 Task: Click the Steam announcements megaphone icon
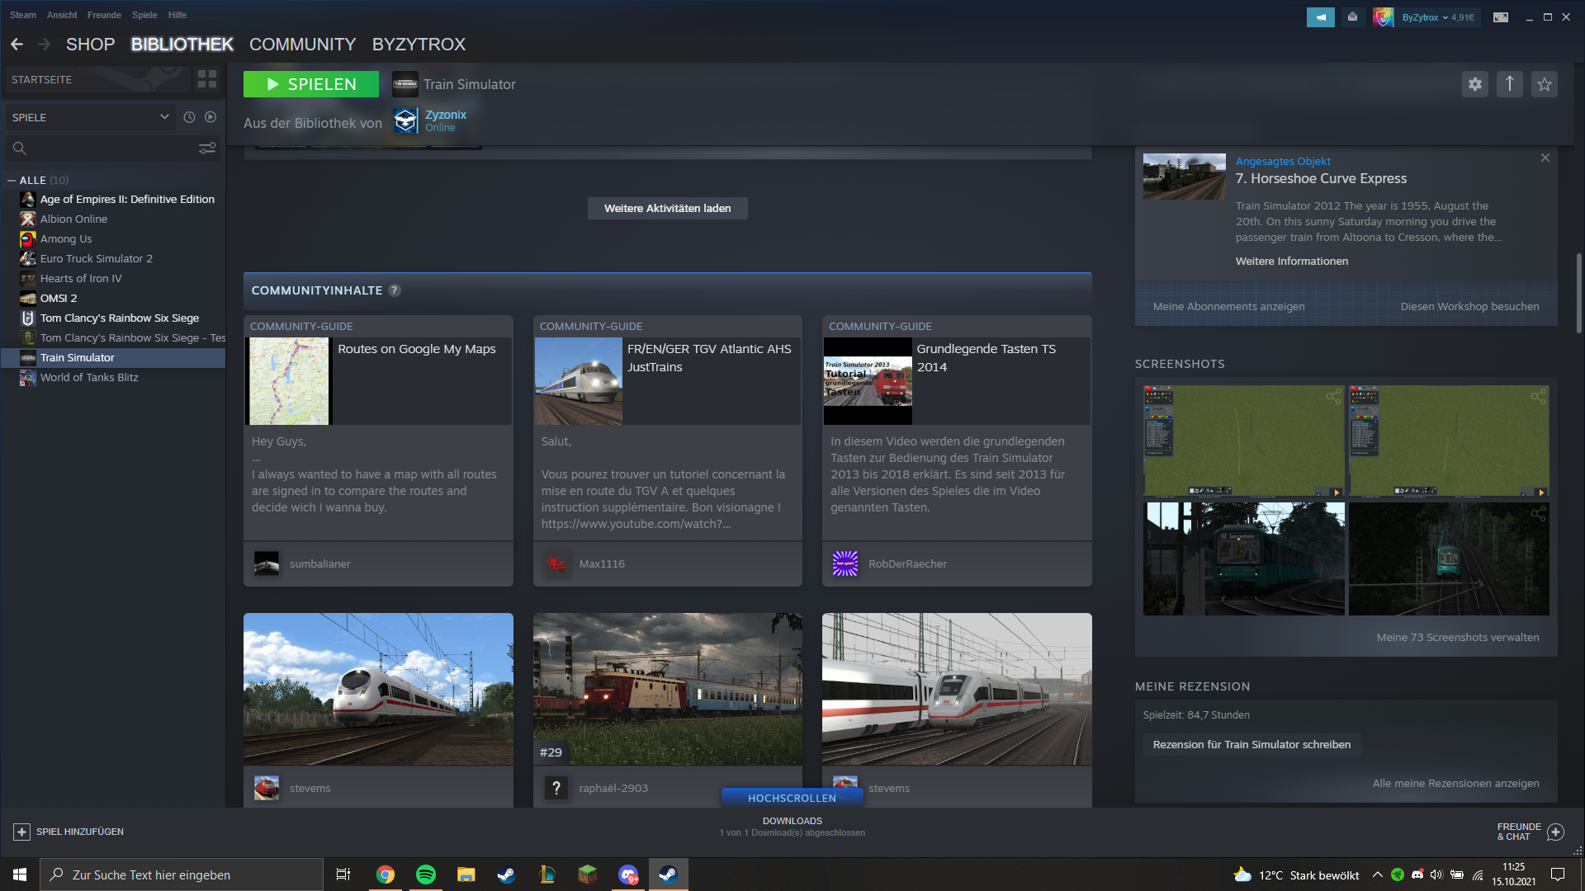coord(1320,16)
